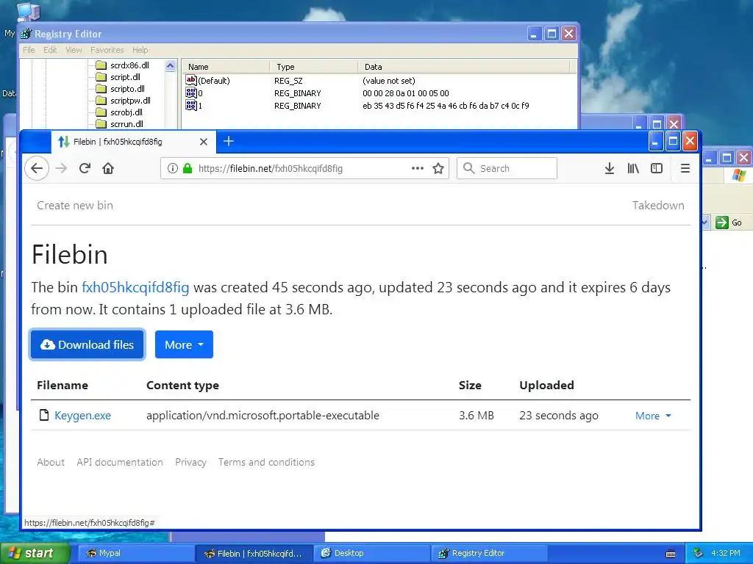Open the browser home page icon
The image size is (753, 564).
tap(108, 168)
